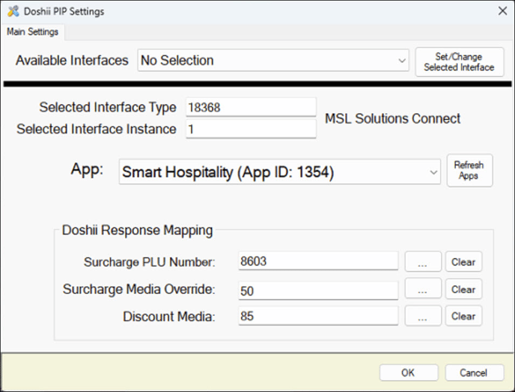Select the Surcharge Media Override input field
515x392 pixels.
[317, 289]
